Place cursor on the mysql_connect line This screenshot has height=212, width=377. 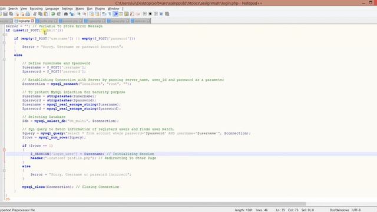pyautogui.click(x=77, y=84)
